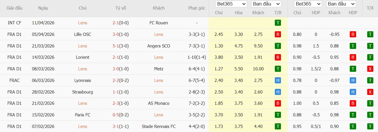Click the green T badge in FC Rouen row
The height and width of the screenshot is (132, 378).
pos(278,23)
